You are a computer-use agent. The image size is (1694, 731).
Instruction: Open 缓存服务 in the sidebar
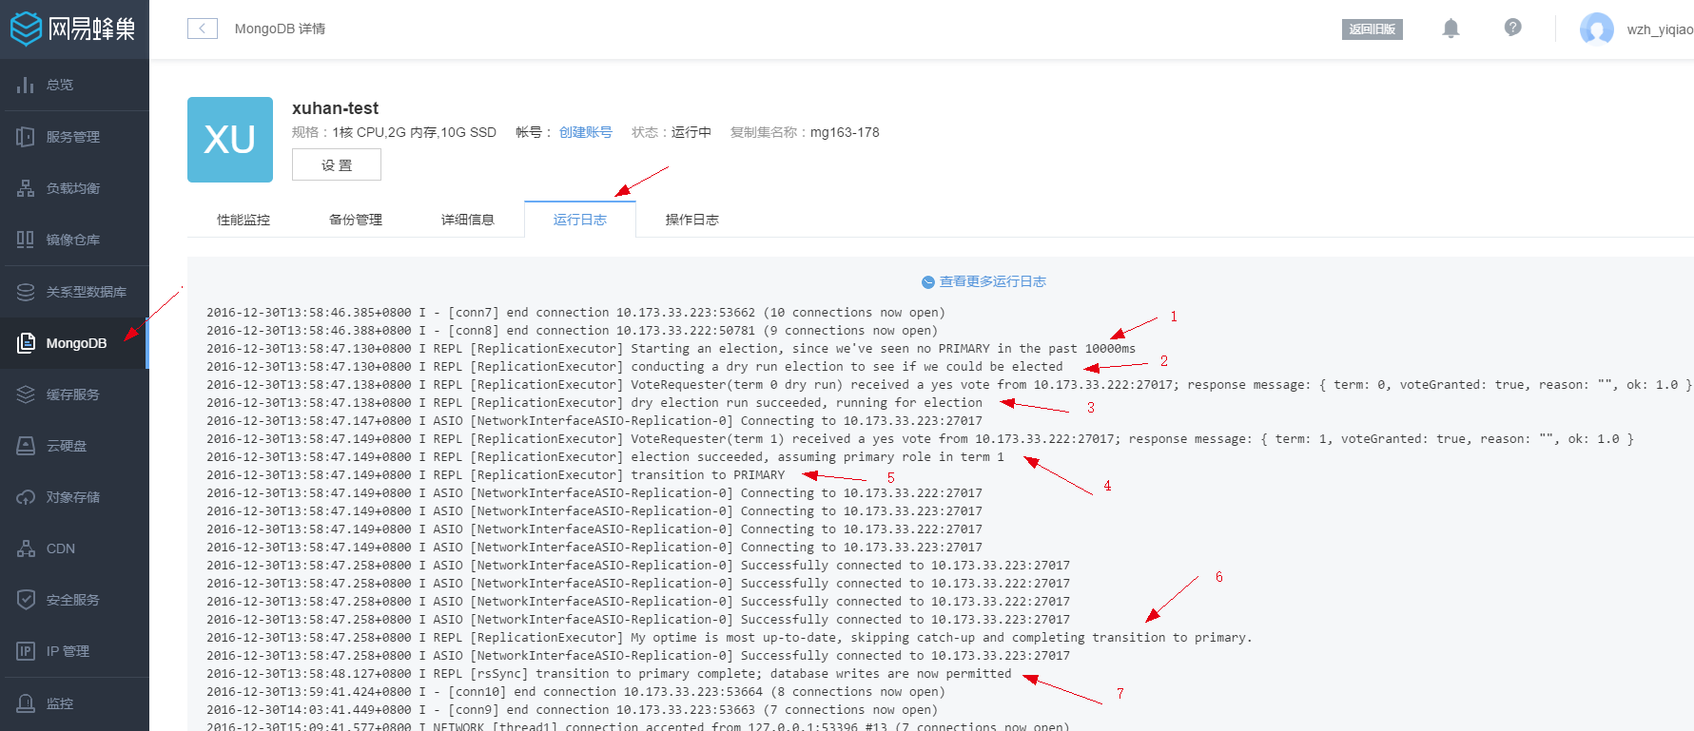pyautogui.click(x=74, y=394)
